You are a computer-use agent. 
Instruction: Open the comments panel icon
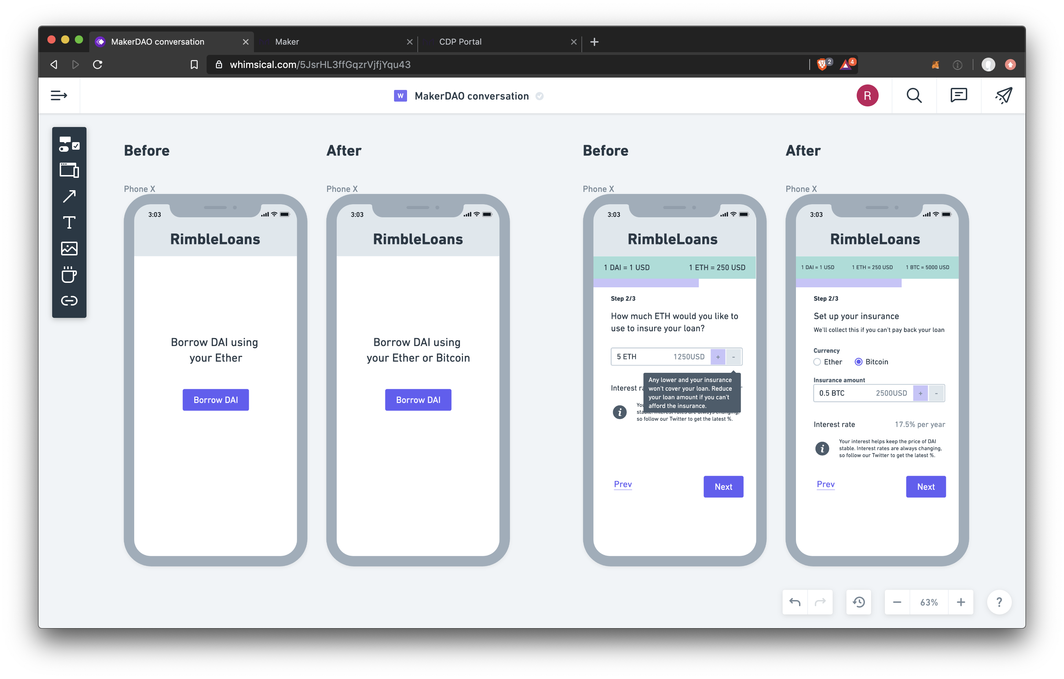click(958, 95)
